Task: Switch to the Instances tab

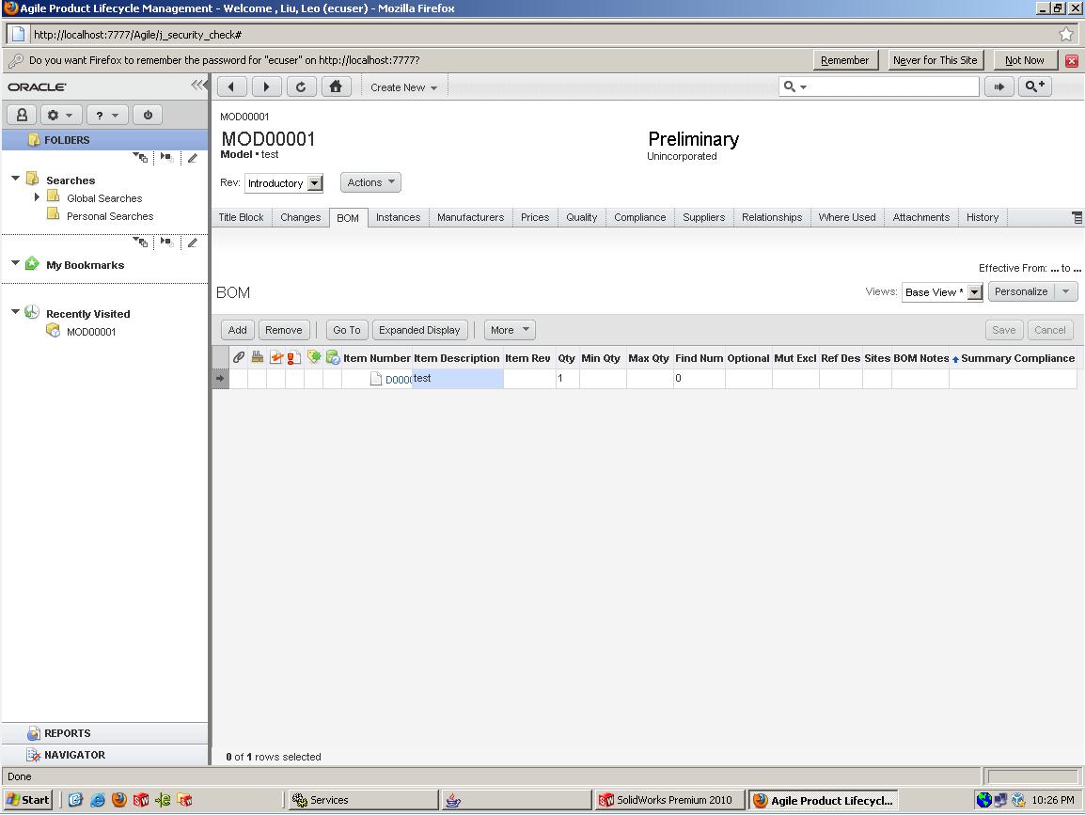Action: [398, 217]
